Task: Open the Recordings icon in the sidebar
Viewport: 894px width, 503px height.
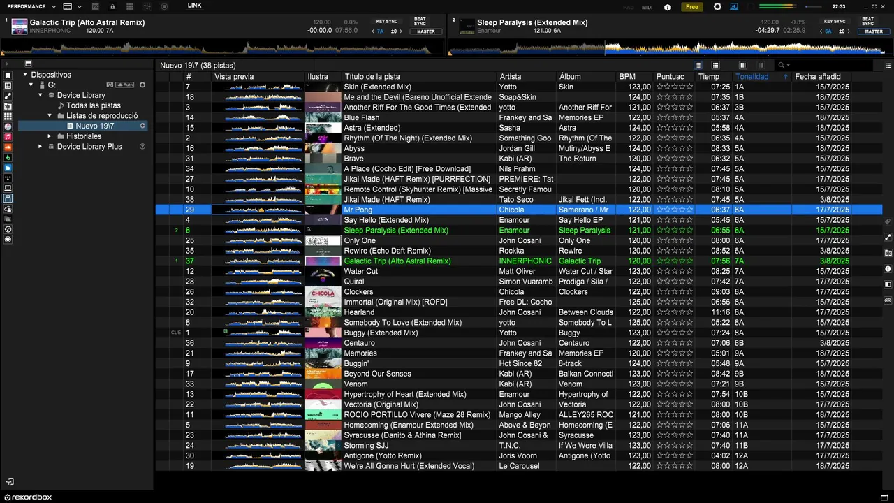Action: pyautogui.click(x=8, y=240)
